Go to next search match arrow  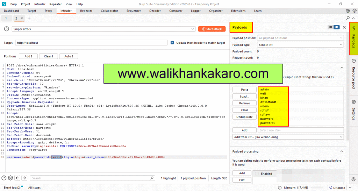click(x=24, y=178)
